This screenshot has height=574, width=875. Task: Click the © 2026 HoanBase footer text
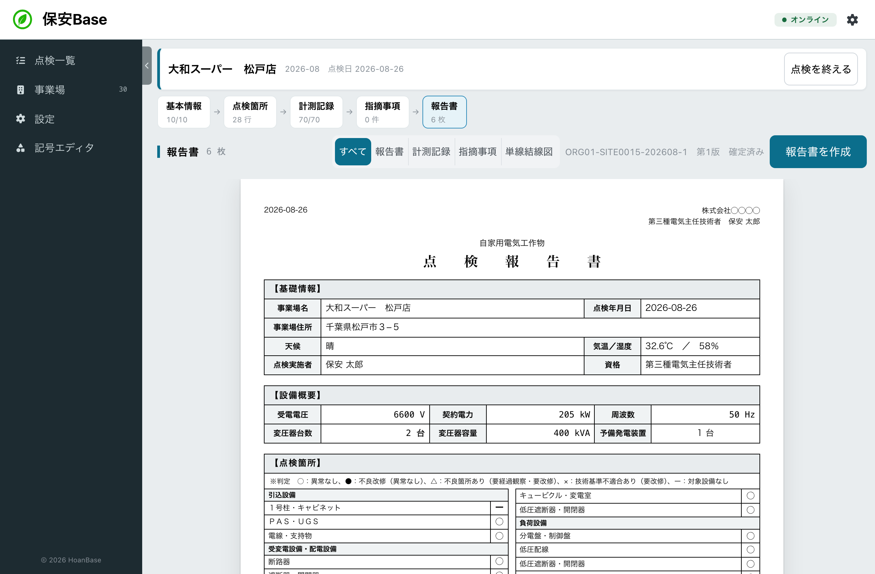point(71,560)
